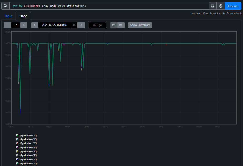Select the Graph tab
This screenshot has height=166, width=243.
23,16
